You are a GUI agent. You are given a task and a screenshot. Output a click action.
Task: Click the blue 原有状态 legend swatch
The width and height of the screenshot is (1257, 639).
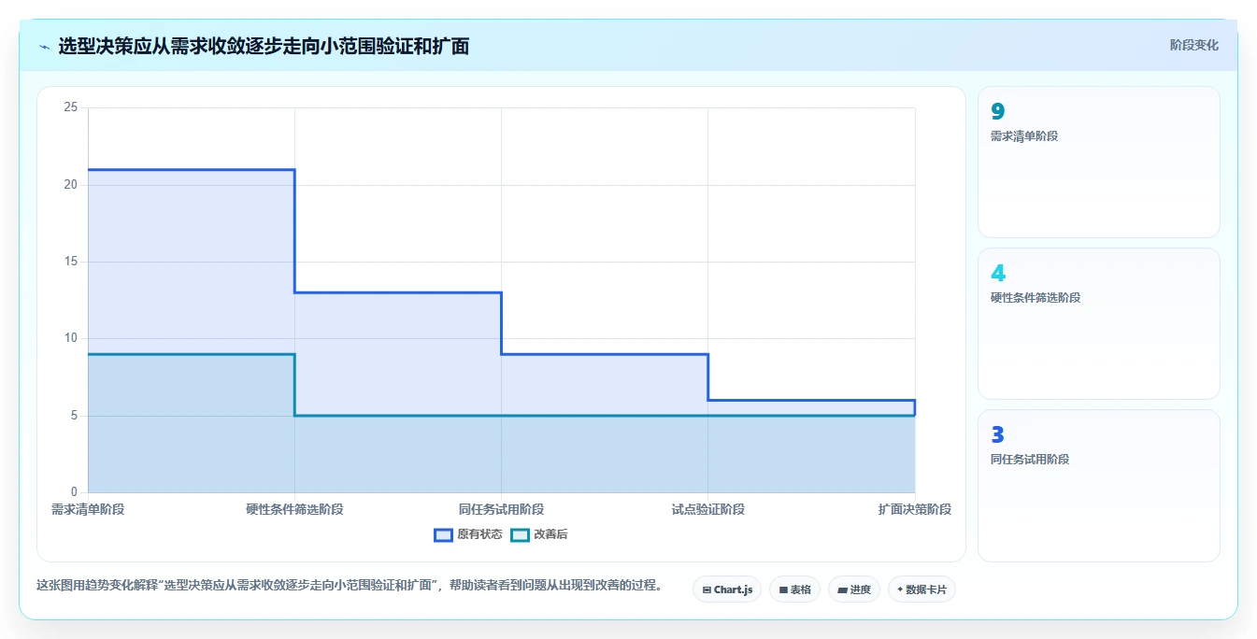[x=443, y=534]
